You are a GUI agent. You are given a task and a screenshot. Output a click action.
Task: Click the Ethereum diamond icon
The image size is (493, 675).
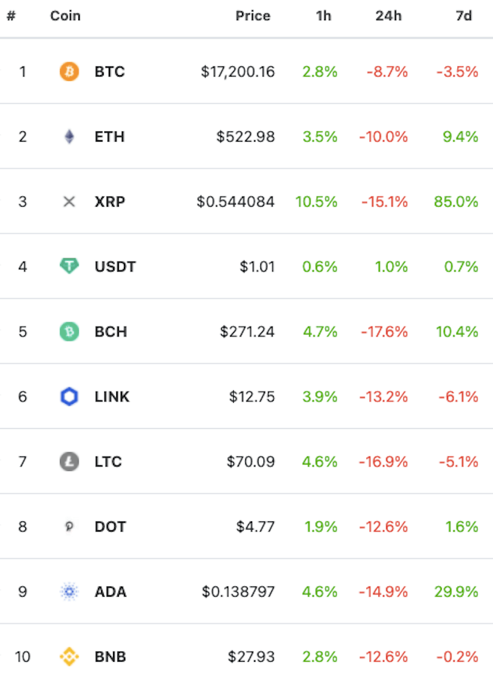click(x=69, y=137)
